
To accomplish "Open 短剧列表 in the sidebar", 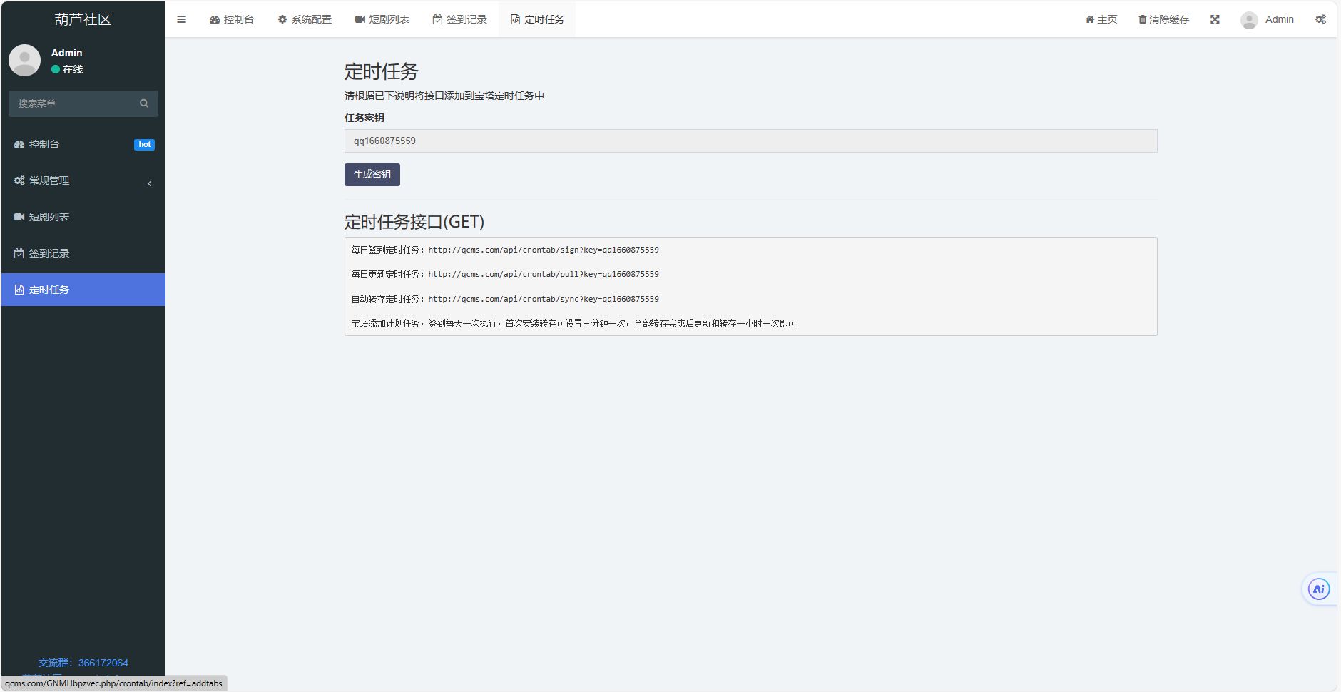I will tap(49, 217).
